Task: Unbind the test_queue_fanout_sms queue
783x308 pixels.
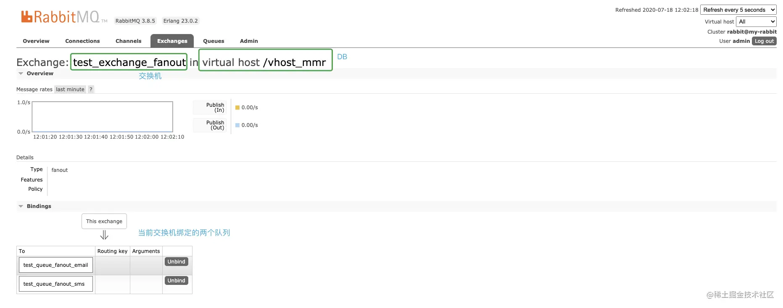Action: tap(176, 281)
